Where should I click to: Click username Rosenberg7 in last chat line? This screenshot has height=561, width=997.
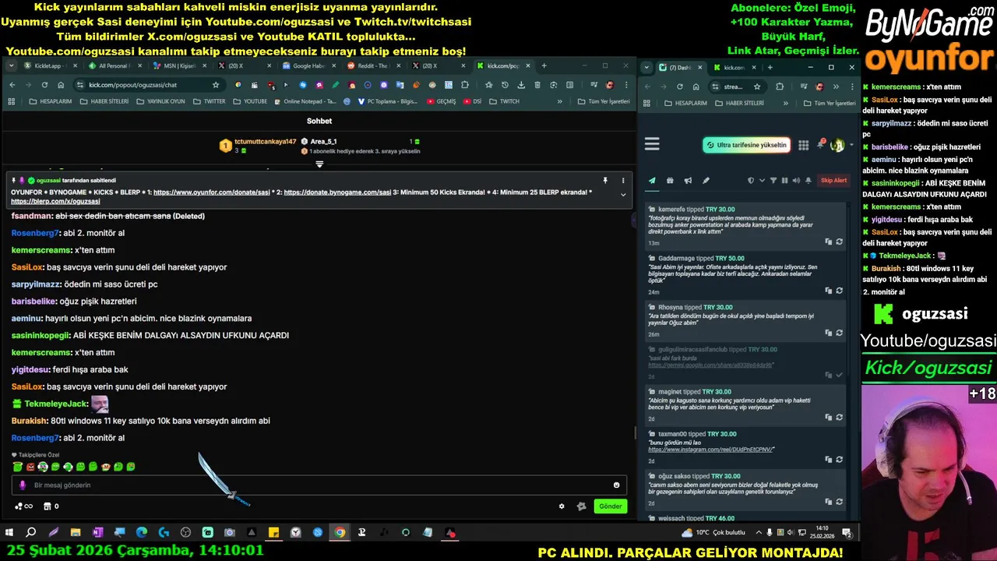[x=35, y=438]
